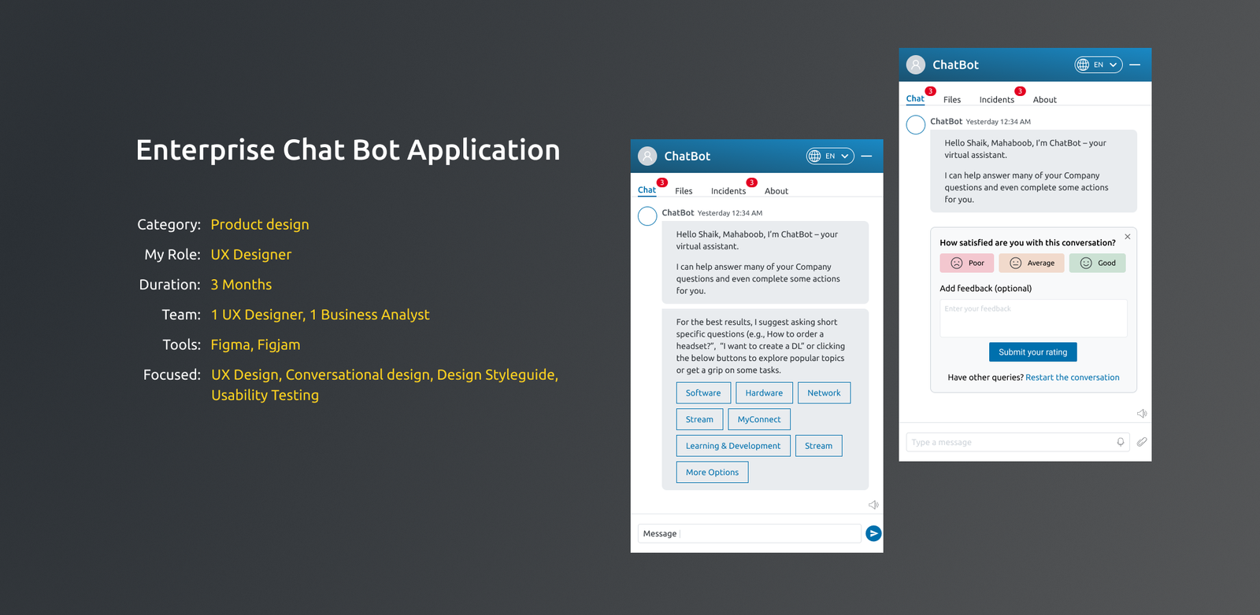Click the blue send message arrow icon
Viewport: 1260px width, 615px height.
click(873, 533)
